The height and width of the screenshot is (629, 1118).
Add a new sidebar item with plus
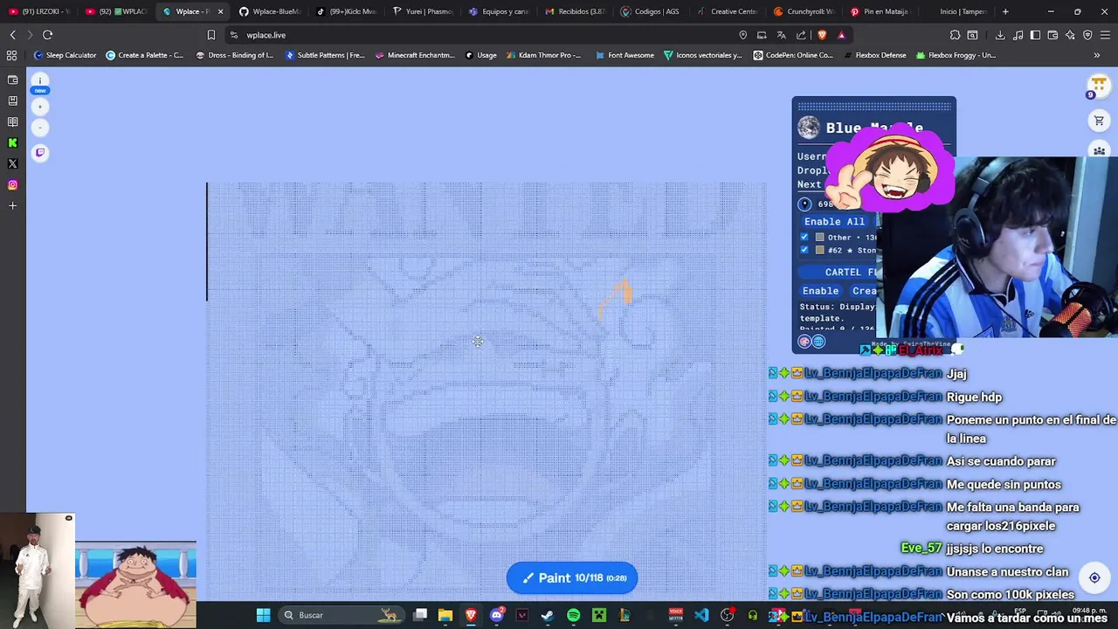coord(12,205)
